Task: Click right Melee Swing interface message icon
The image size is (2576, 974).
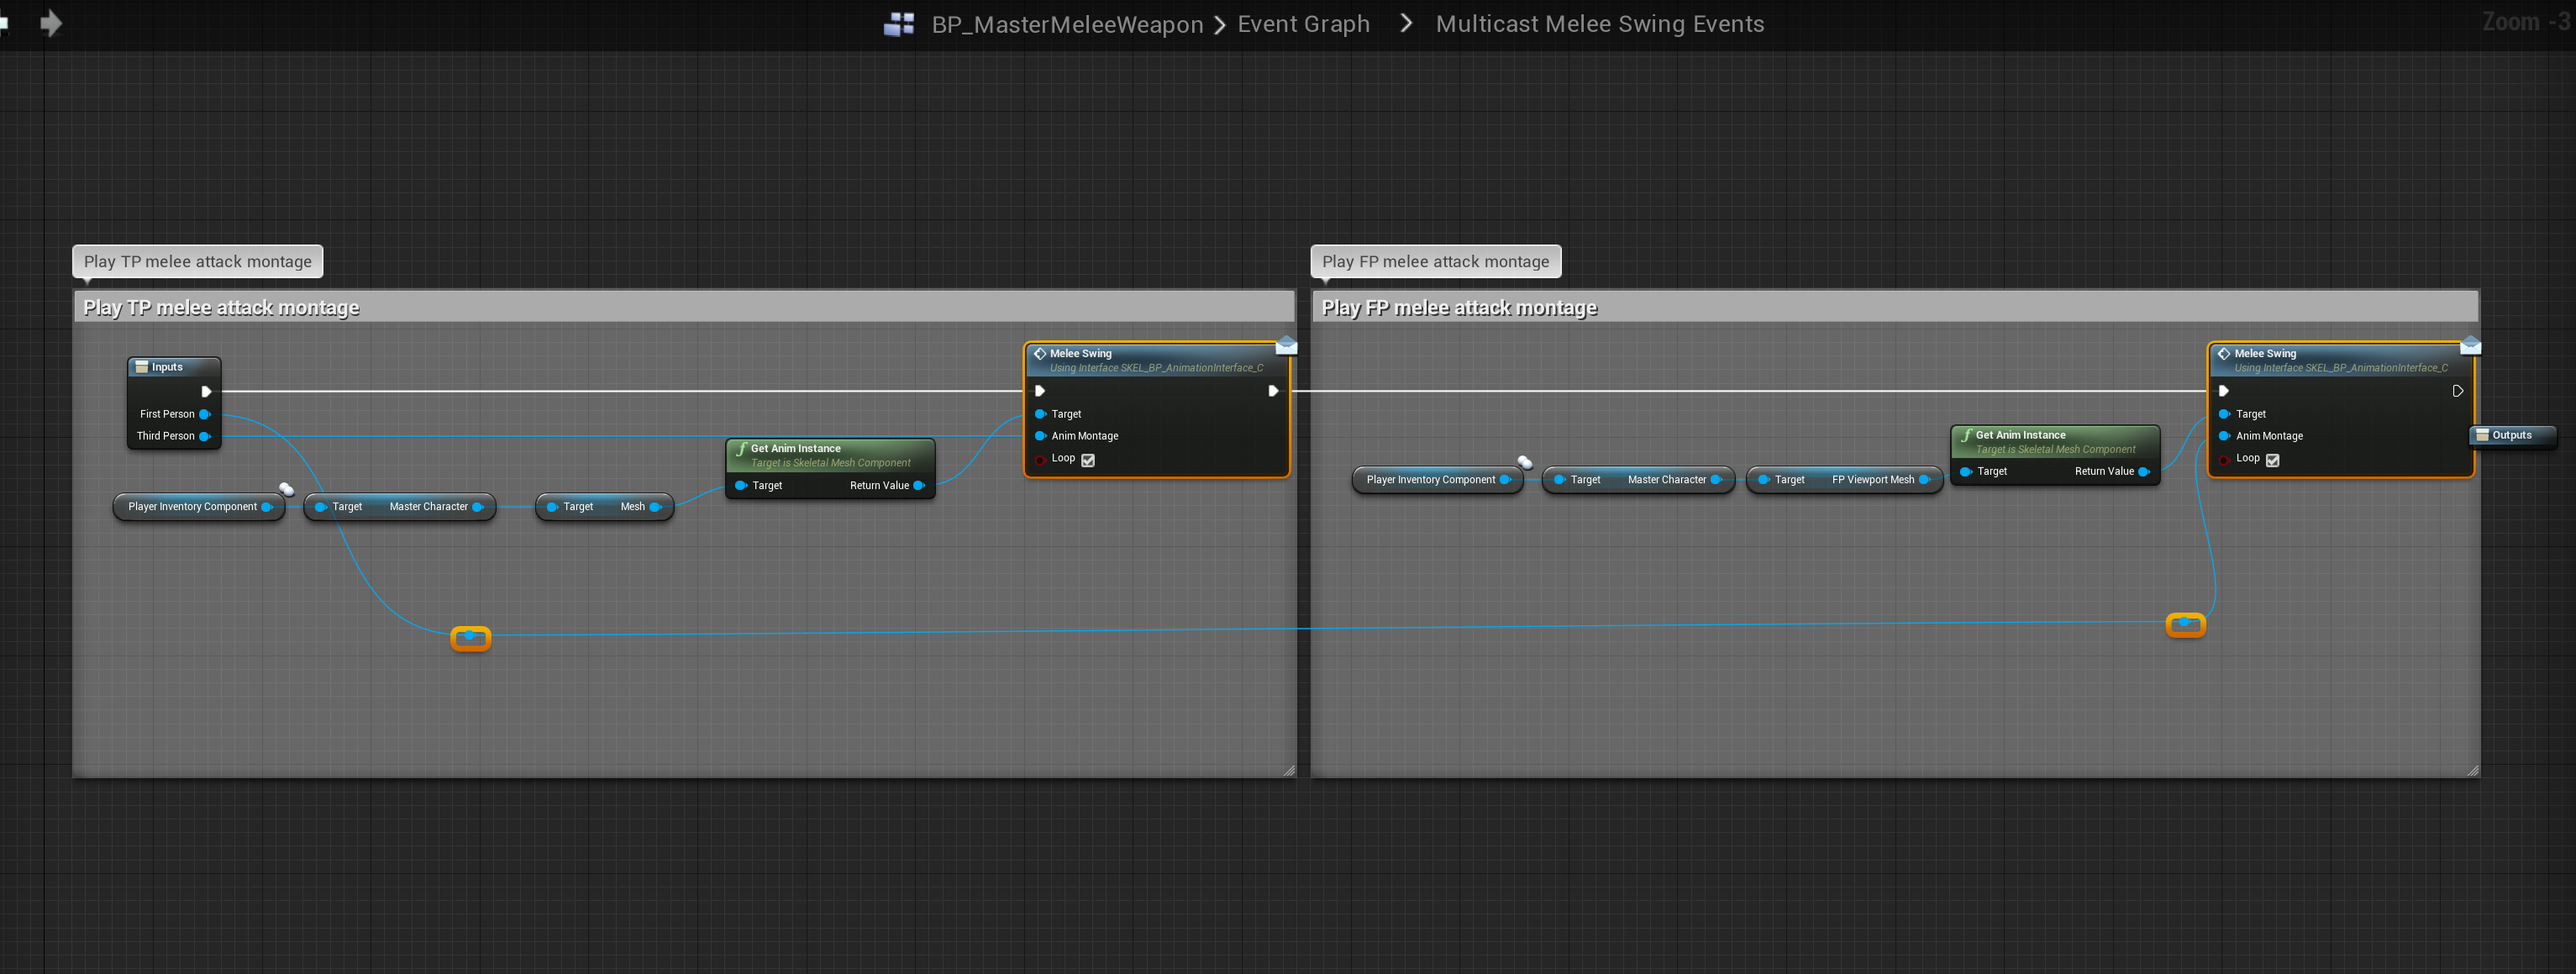Action: [2470, 345]
